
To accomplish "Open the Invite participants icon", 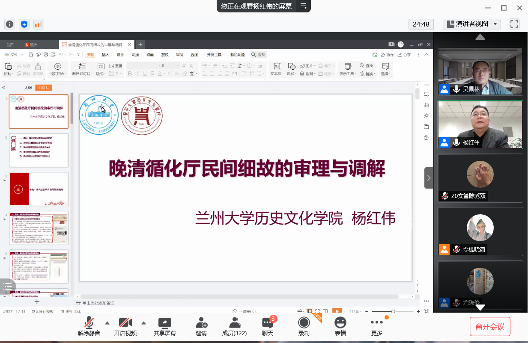I will tap(201, 326).
